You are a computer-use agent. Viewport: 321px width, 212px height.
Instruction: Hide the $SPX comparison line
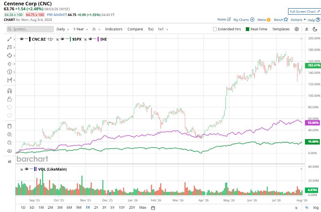[63, 39]
